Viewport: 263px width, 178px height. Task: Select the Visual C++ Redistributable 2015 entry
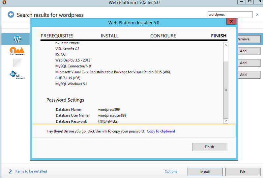point(112,72)
